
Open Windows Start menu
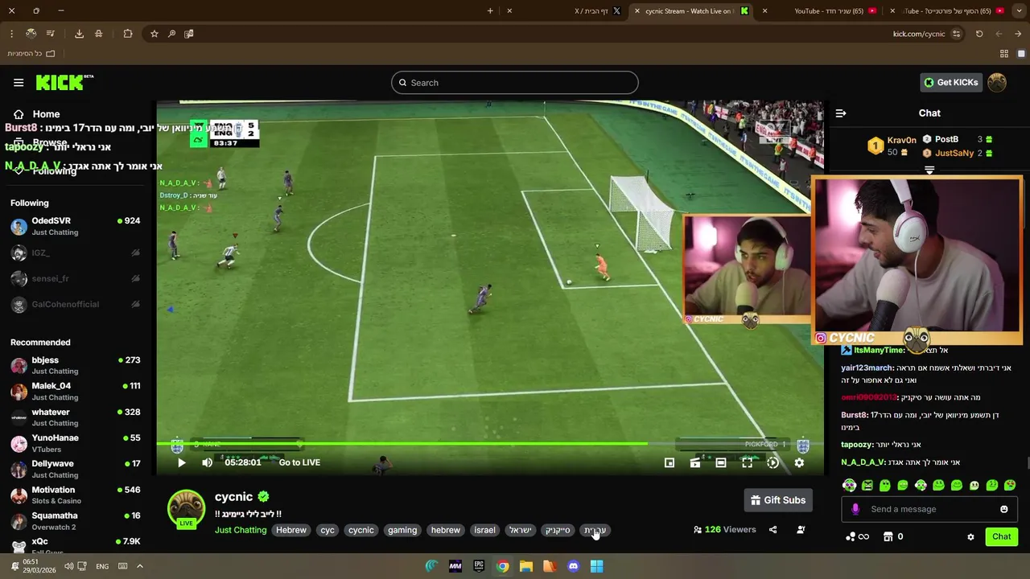(x=596, y=566)
